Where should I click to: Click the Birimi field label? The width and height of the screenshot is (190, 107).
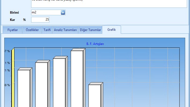coord(14,12)
